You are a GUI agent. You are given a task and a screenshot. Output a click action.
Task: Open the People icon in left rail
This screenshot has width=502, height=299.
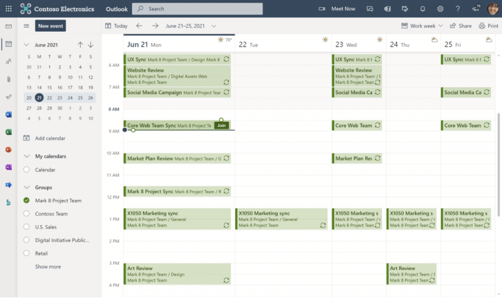9,61
